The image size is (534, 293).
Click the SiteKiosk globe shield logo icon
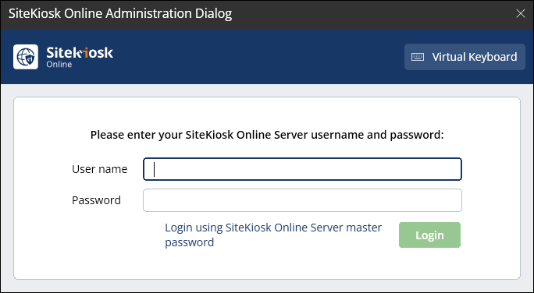(x=26, y=57)
